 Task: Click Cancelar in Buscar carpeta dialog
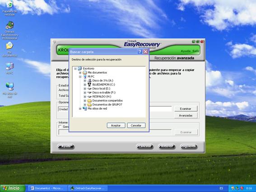coord(136,126)
